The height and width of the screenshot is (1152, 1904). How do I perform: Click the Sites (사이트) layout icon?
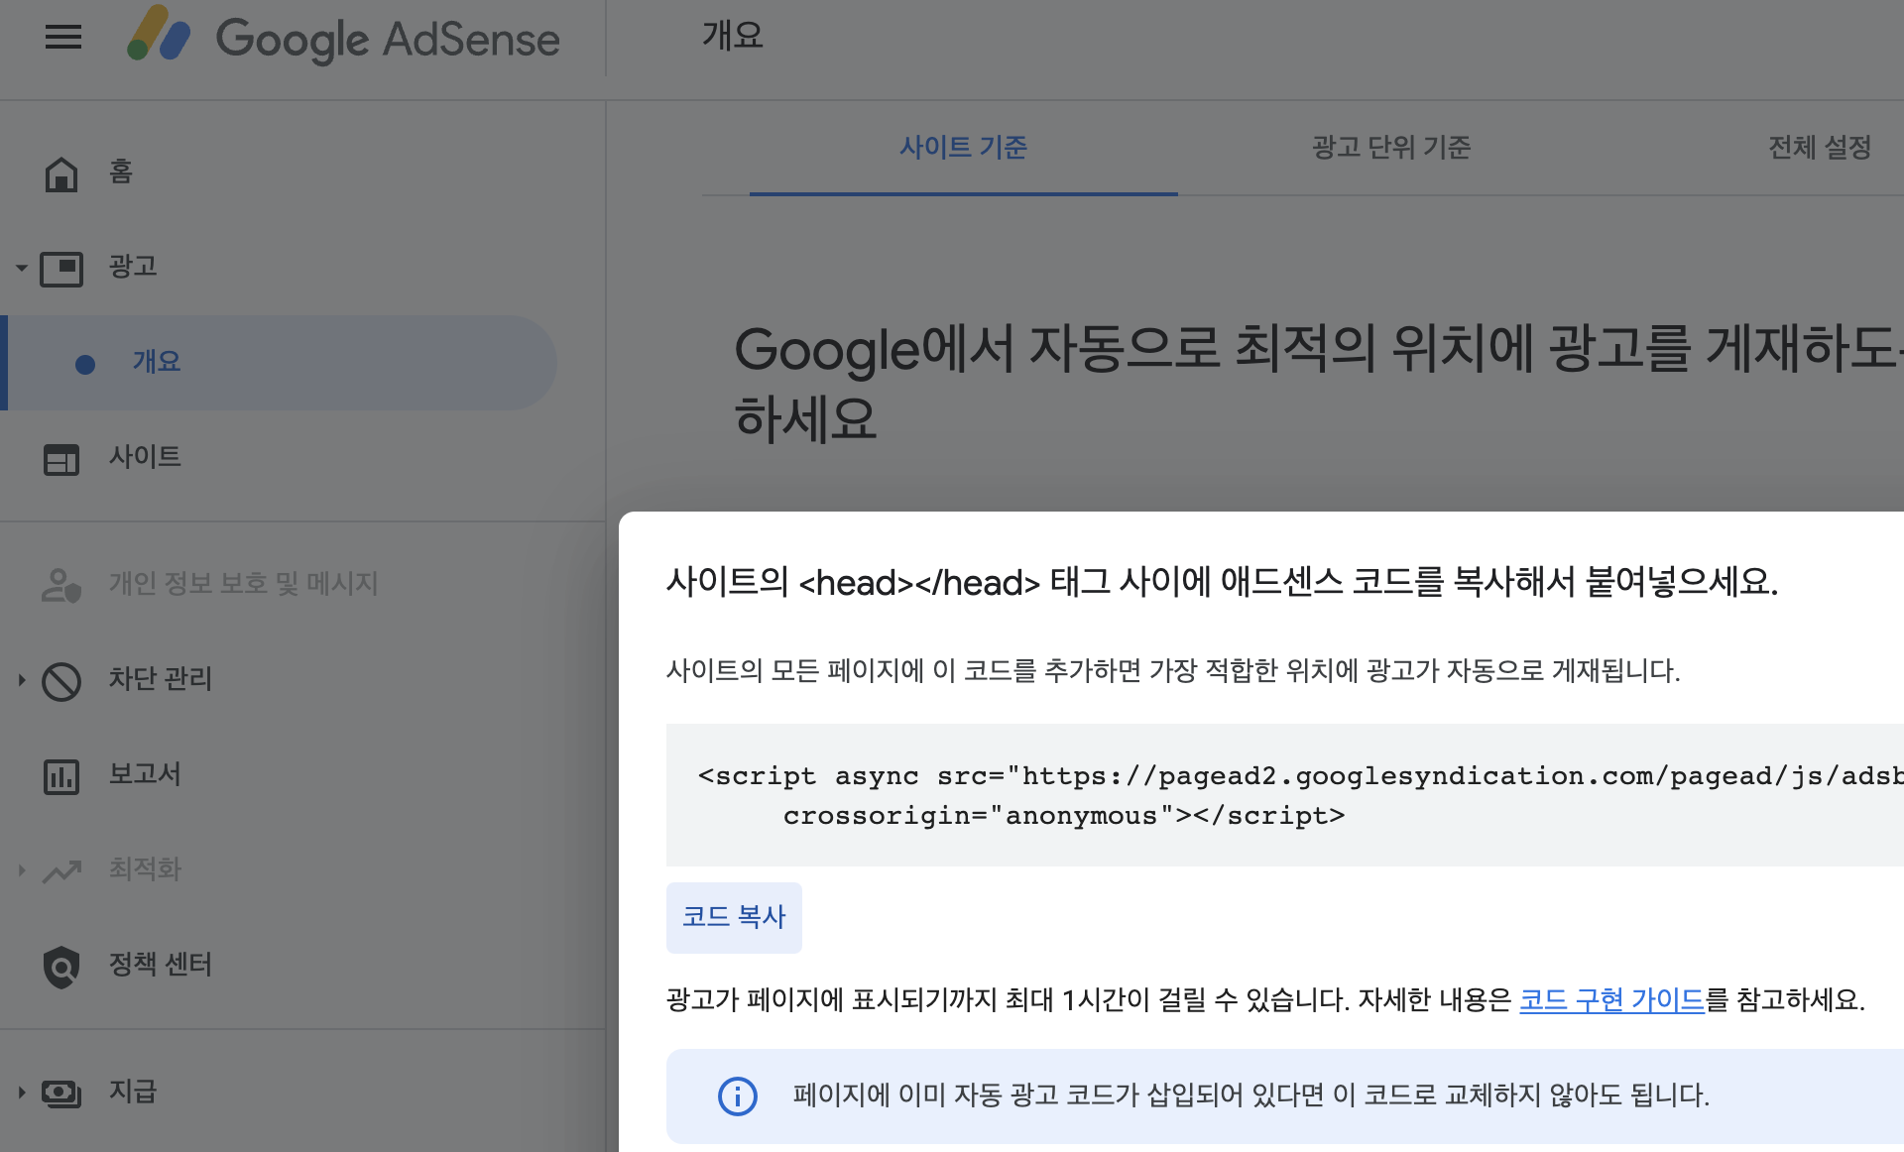61,459
